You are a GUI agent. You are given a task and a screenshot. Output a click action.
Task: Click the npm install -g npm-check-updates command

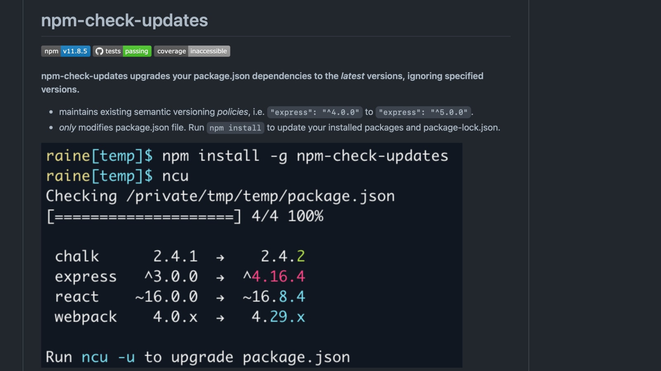tap(305, 156)
